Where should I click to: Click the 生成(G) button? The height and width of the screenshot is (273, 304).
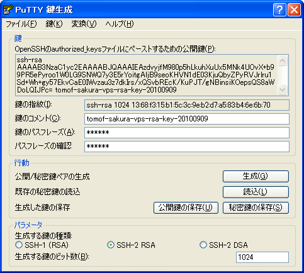(256, 176)
